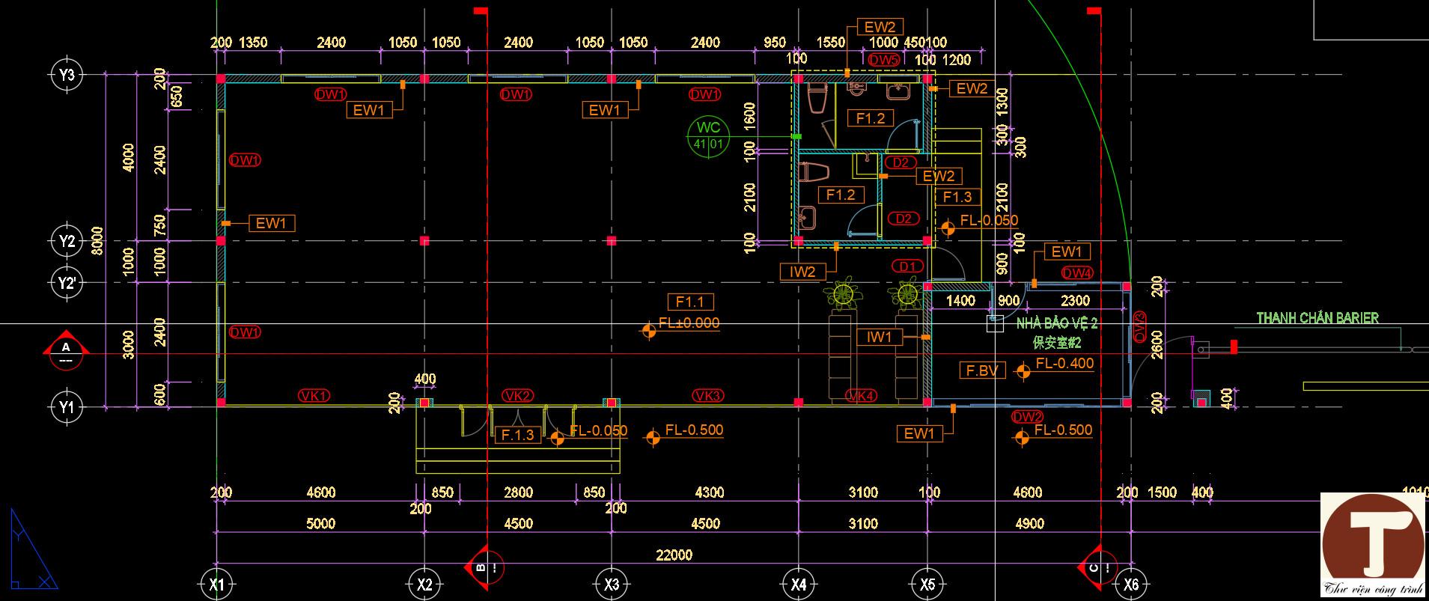Click the NHÀ BẢO VỆ 2 room name
1429x601 pixels.
(x=1056, y=323)
